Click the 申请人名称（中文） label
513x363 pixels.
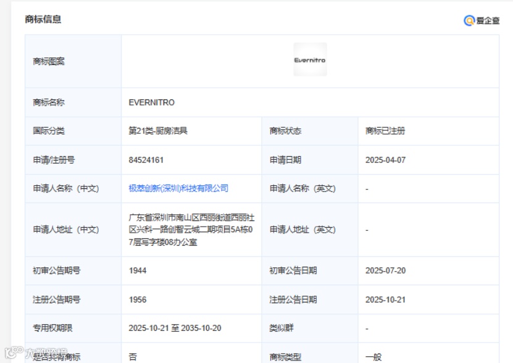click(66, 188)
